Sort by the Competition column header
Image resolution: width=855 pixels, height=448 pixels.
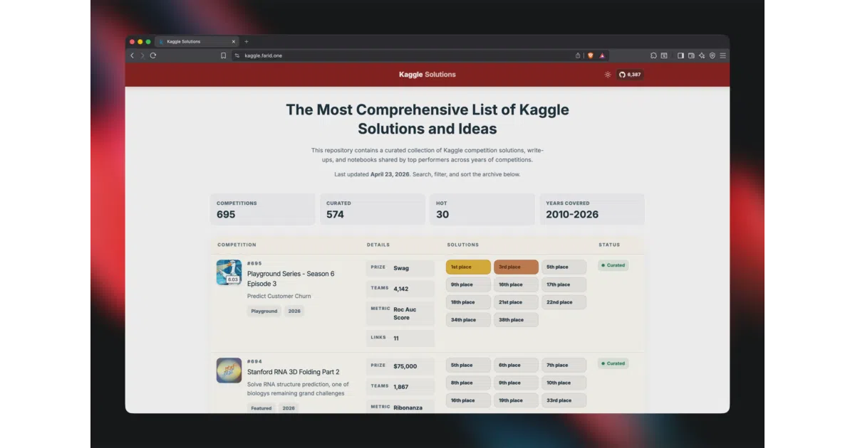coord(237,245)
